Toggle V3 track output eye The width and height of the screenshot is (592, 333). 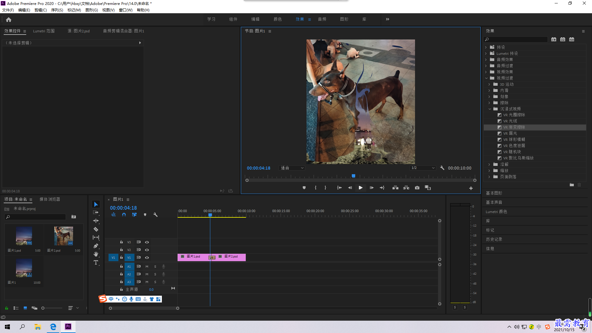tap(147, 242)
